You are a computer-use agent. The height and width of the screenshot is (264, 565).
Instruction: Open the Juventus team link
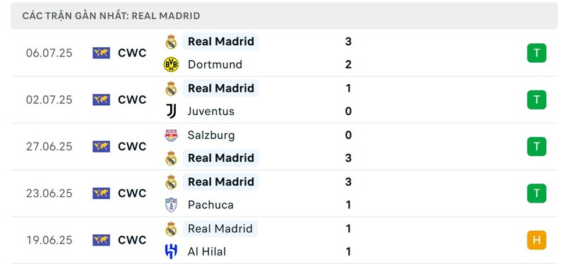click(210, 112)
